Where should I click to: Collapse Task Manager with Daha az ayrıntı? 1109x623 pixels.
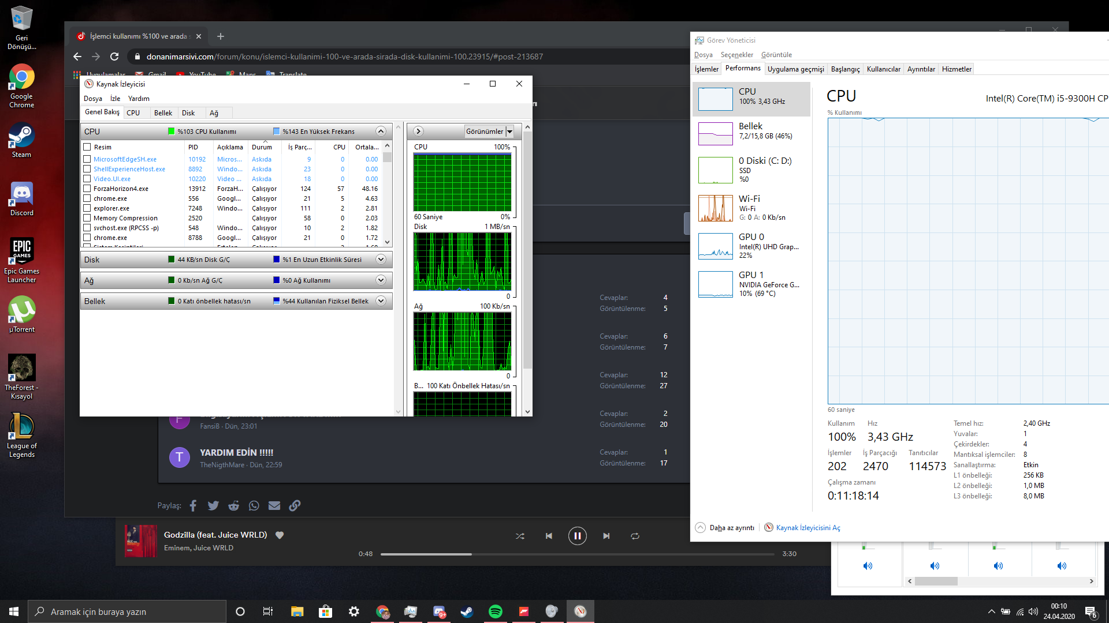click(725, 528)
